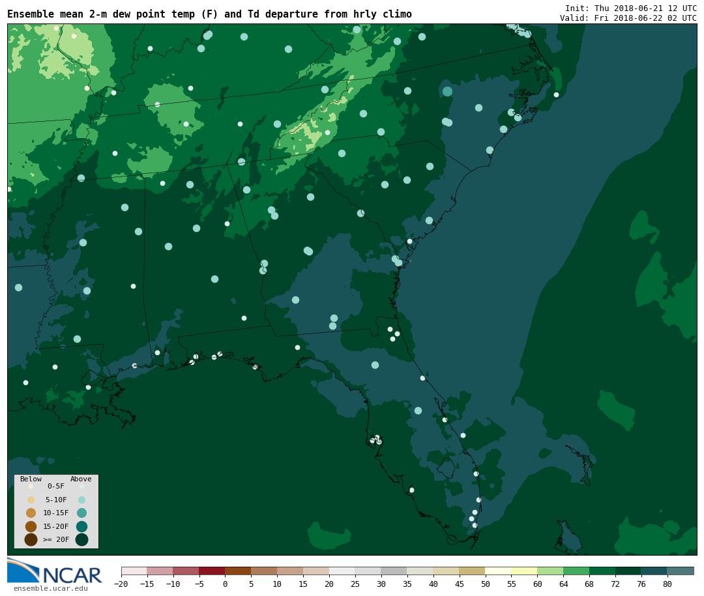Pick the white 20 to 25 colorbar segment
704x596 pixels.
pyautogui.click(x=343, y=571)
